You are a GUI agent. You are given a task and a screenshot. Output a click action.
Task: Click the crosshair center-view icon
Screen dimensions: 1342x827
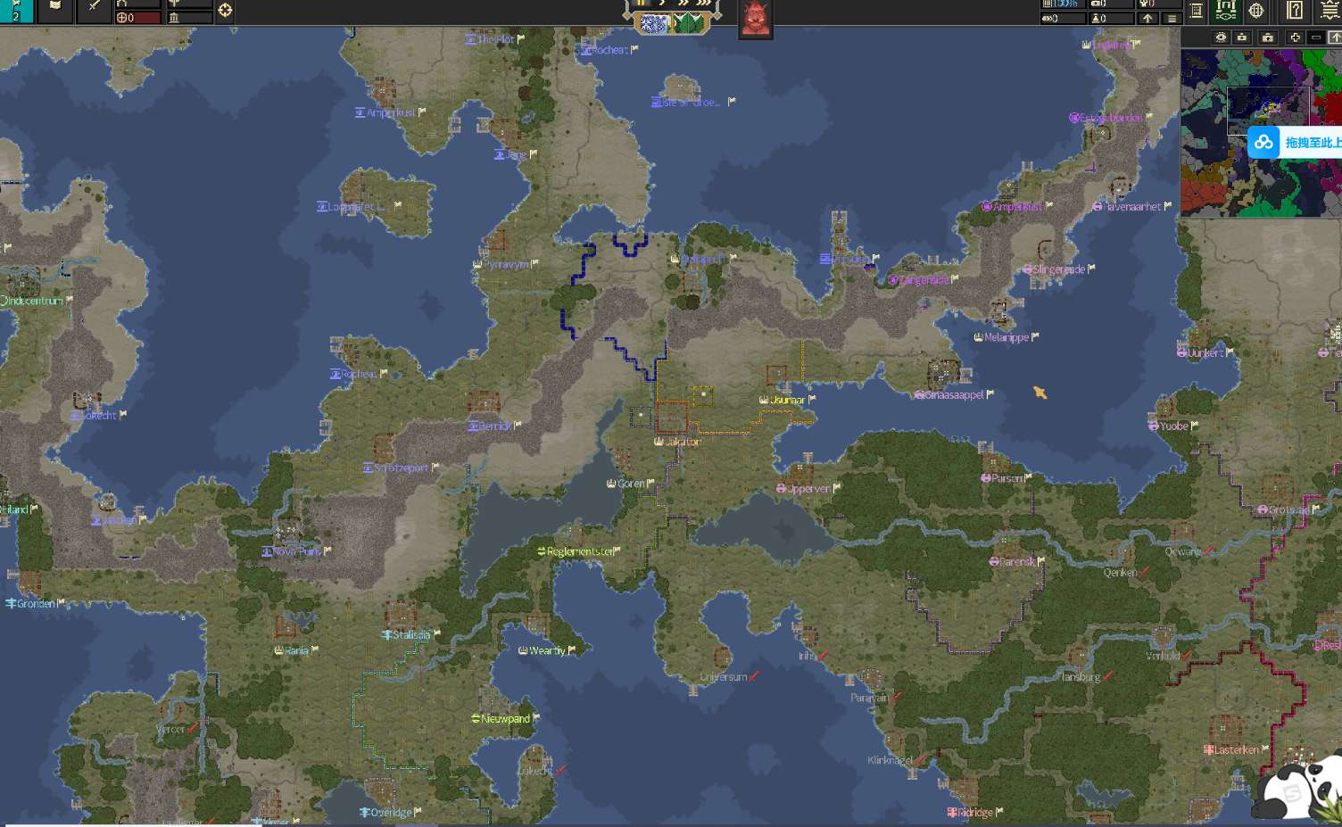click(225, 11)
